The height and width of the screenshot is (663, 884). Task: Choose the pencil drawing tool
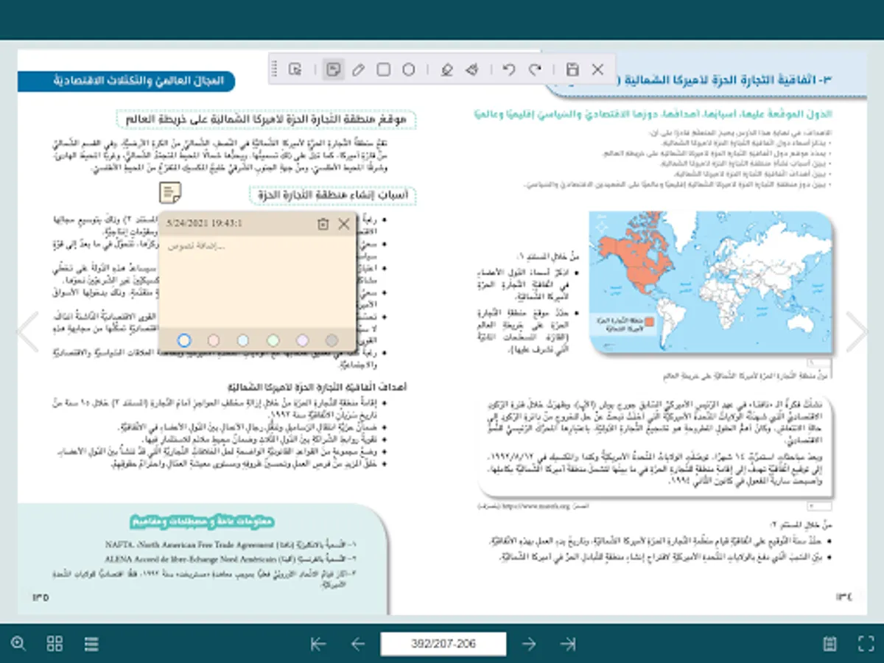click(x=359, y=70)
